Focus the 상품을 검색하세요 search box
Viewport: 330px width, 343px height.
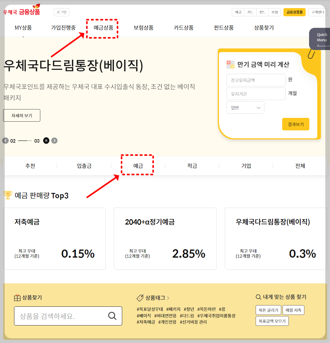tap(68, 316)
